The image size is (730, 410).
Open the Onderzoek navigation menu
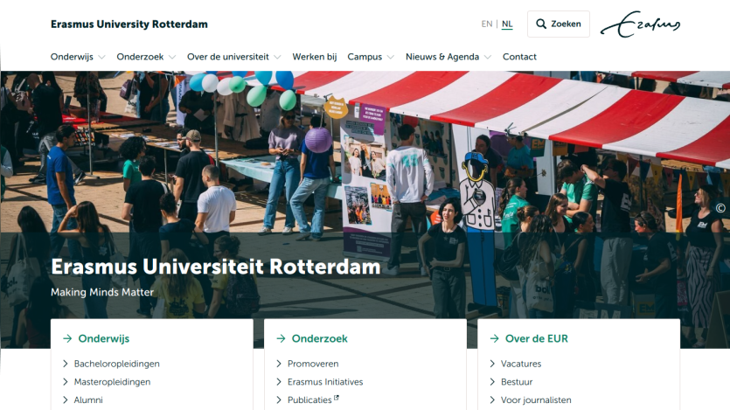[140, 57]
